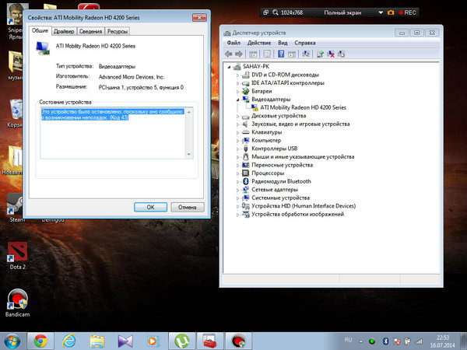This screenshot has width=467, height=350.
Task: Click the RU language indicator
Action: (348, 340)
